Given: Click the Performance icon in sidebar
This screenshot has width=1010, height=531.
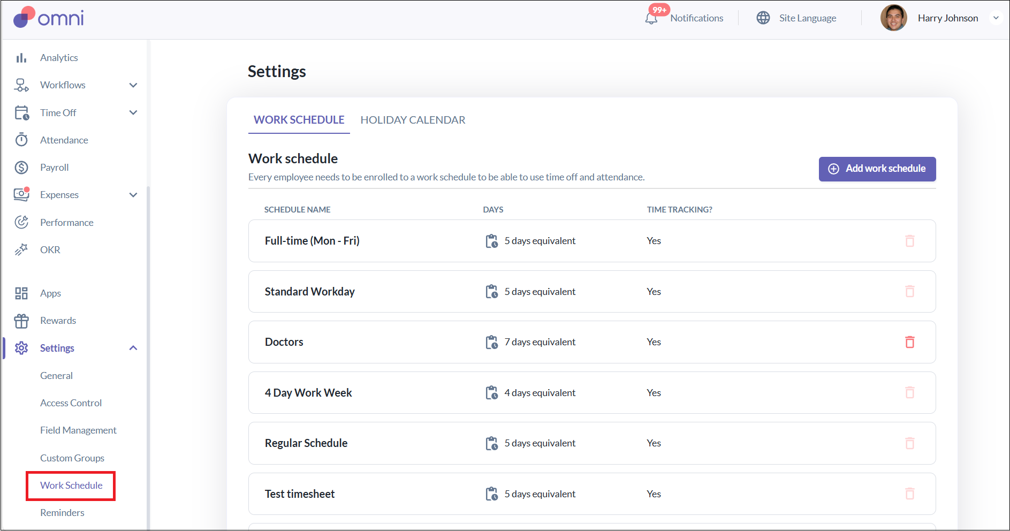Looking at the screenshot, I should (21, 222).
